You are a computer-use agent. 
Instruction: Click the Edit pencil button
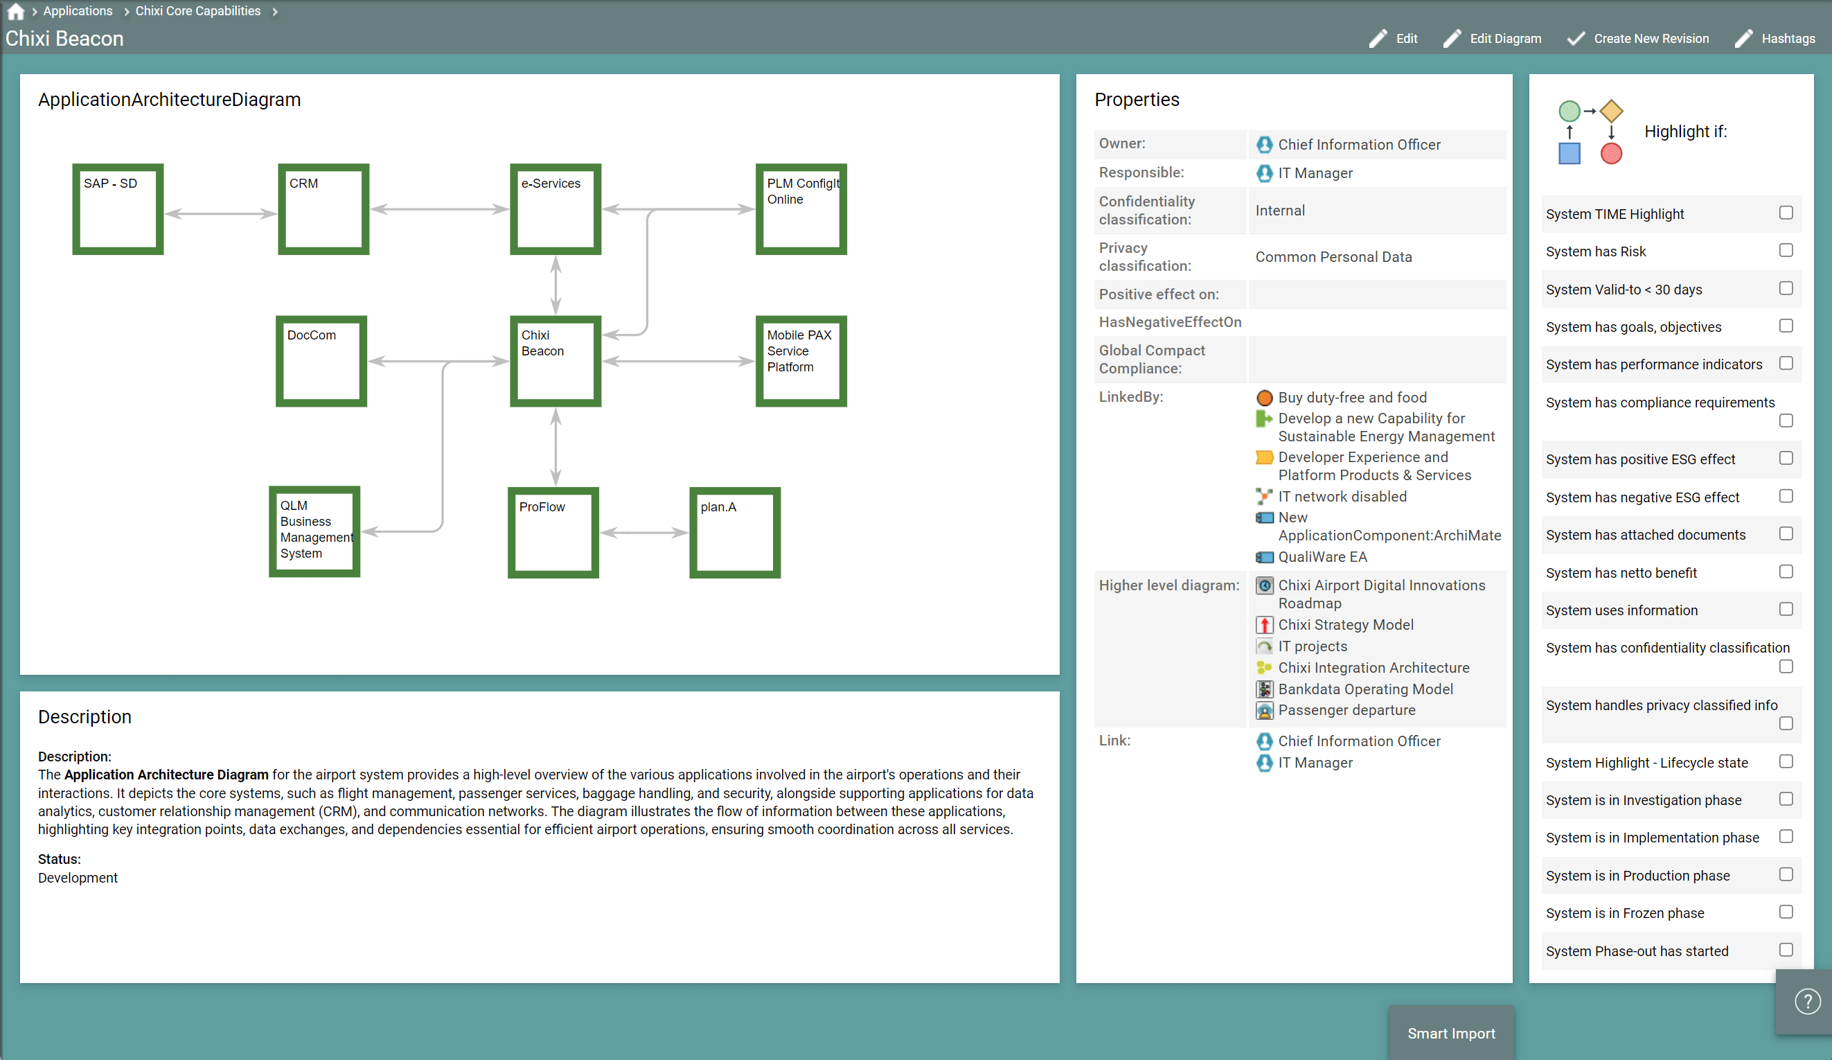1393,39
